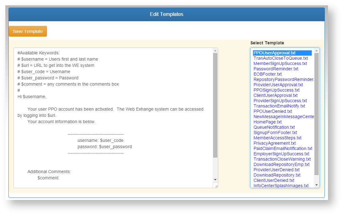Select QueueNotification.txt template
The image size is (343, 215).
pos(274,127)
